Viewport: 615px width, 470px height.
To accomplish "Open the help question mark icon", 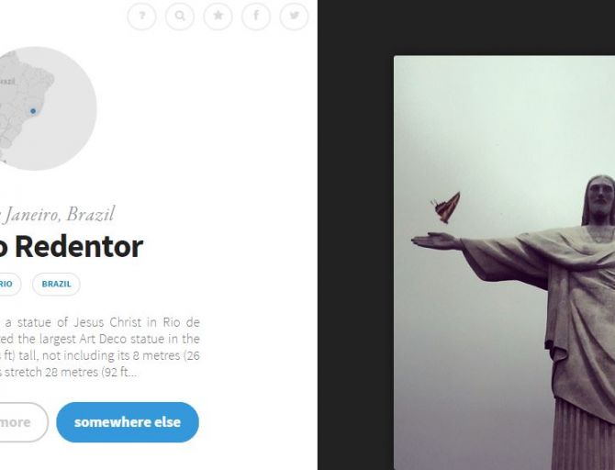I will coord(141,17).
